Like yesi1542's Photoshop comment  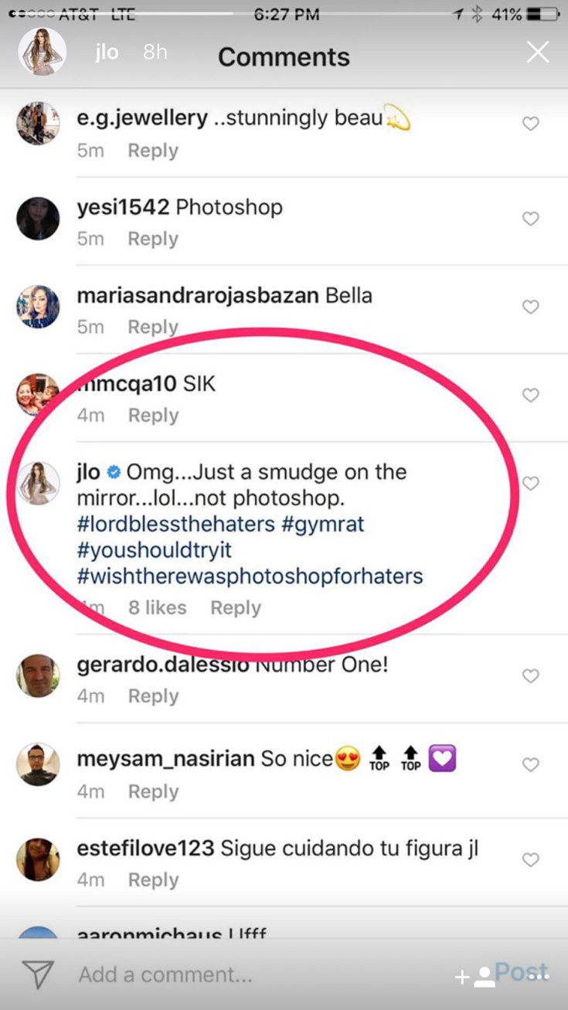tap(530, 219)
